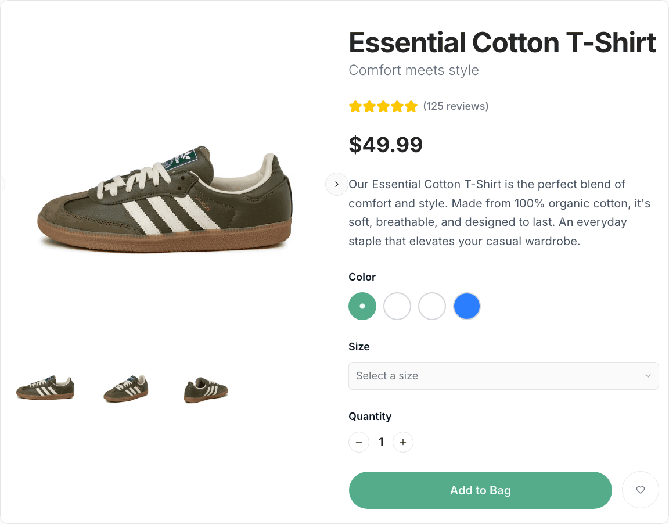Select the plus quantity icon
The width and height of the screenshot is (669, 524).
point(403,442)
